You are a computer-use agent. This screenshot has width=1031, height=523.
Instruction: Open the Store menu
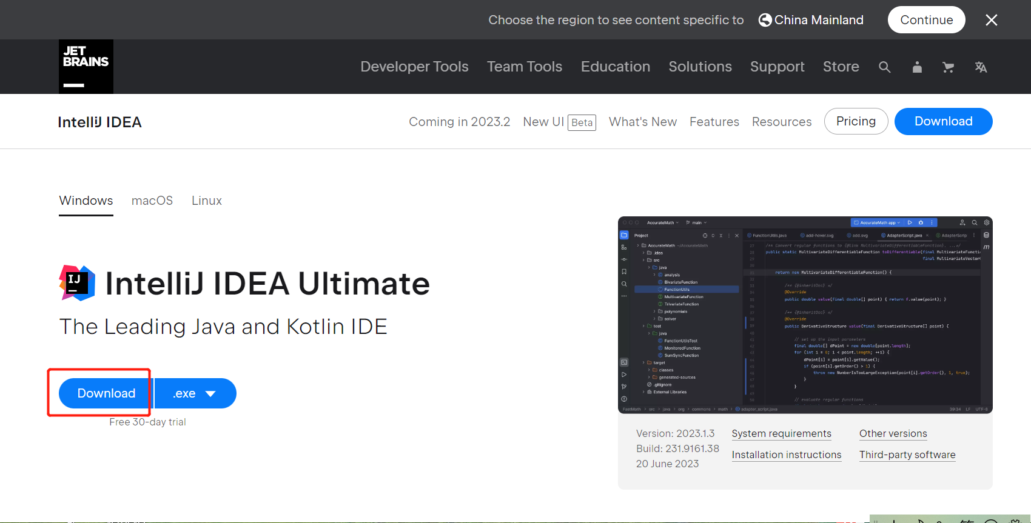pyautogui.click(x=841, y=67)
